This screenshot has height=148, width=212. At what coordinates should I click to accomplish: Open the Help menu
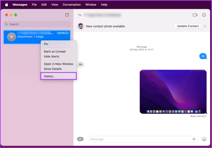(104, 4)
